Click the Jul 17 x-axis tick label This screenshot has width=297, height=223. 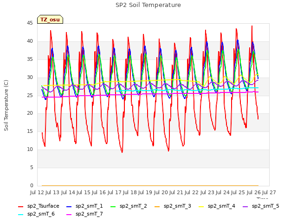[115, 192]
